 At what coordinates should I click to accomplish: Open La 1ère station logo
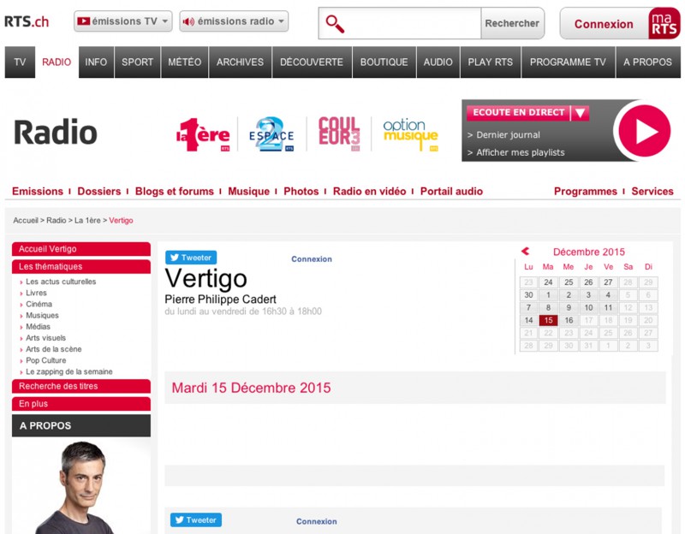(203, 134)
